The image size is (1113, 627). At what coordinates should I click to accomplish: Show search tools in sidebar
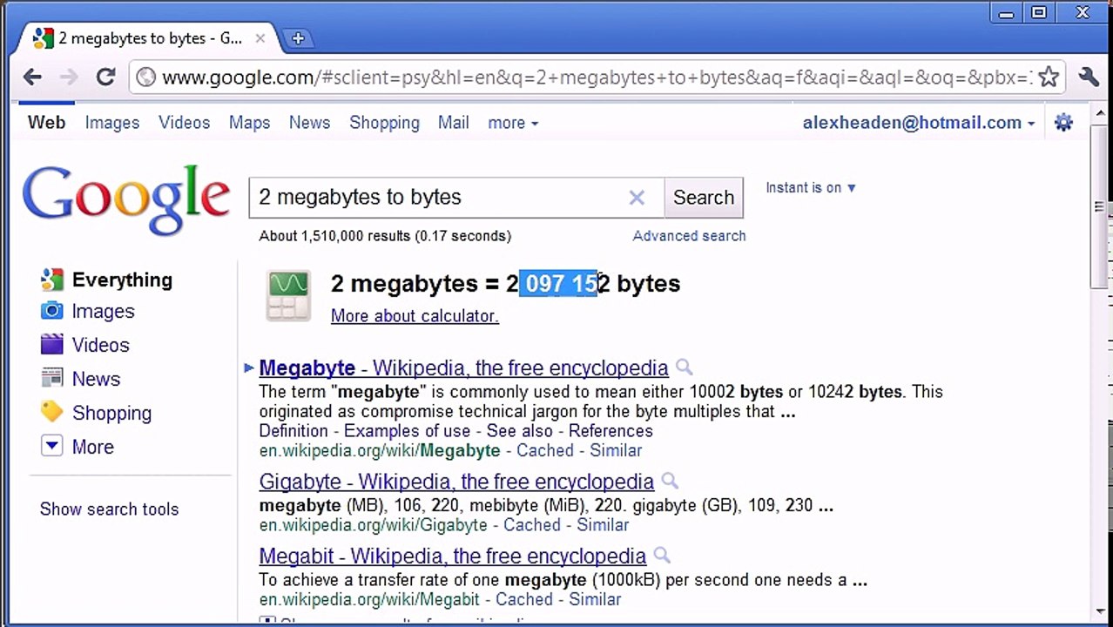[x=109, y=509]
